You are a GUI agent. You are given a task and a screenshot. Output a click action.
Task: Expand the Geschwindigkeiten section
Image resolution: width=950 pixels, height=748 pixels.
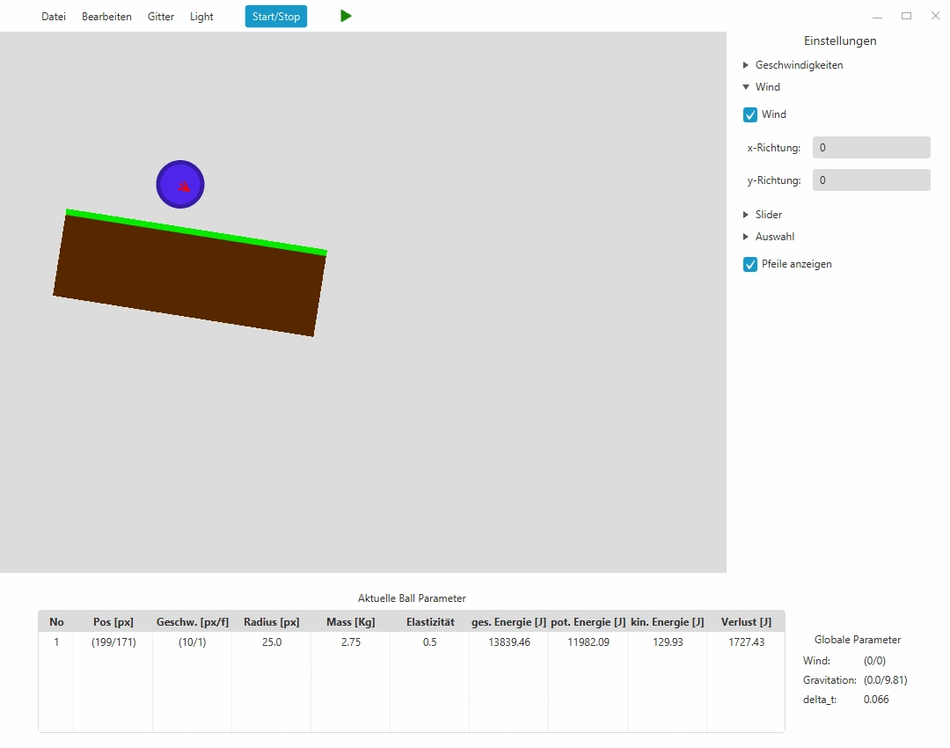click(x=793, y=65)
